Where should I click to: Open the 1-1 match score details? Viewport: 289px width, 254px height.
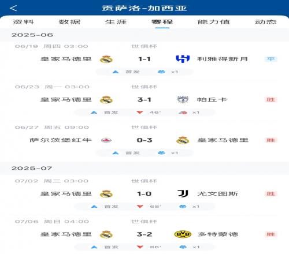(144, 59)
